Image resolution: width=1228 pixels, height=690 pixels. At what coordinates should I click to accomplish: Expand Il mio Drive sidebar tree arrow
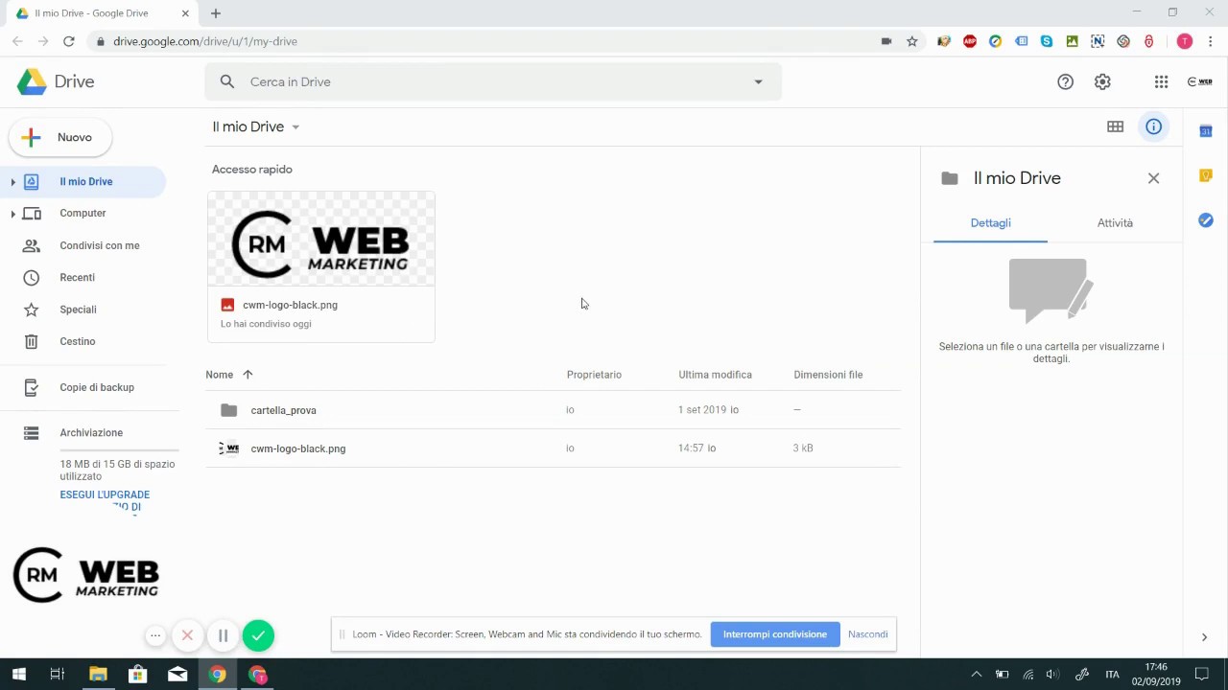12,181
